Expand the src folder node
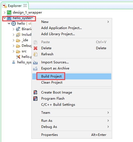133x142 pixels. [x=14, y=51]
